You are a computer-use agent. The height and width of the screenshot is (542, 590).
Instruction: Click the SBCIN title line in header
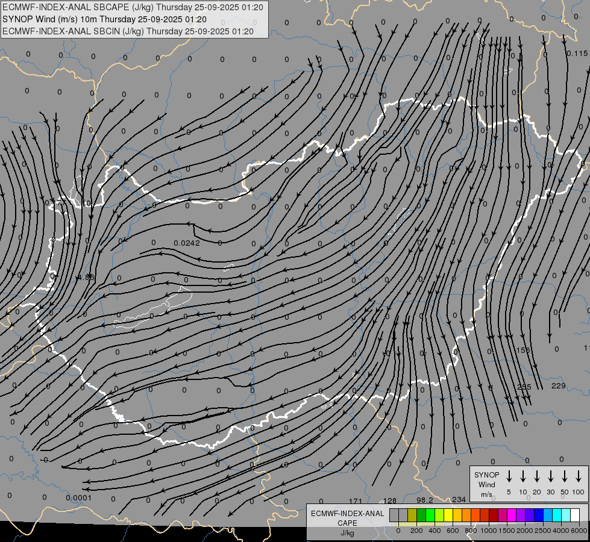(x=128, y=31)
